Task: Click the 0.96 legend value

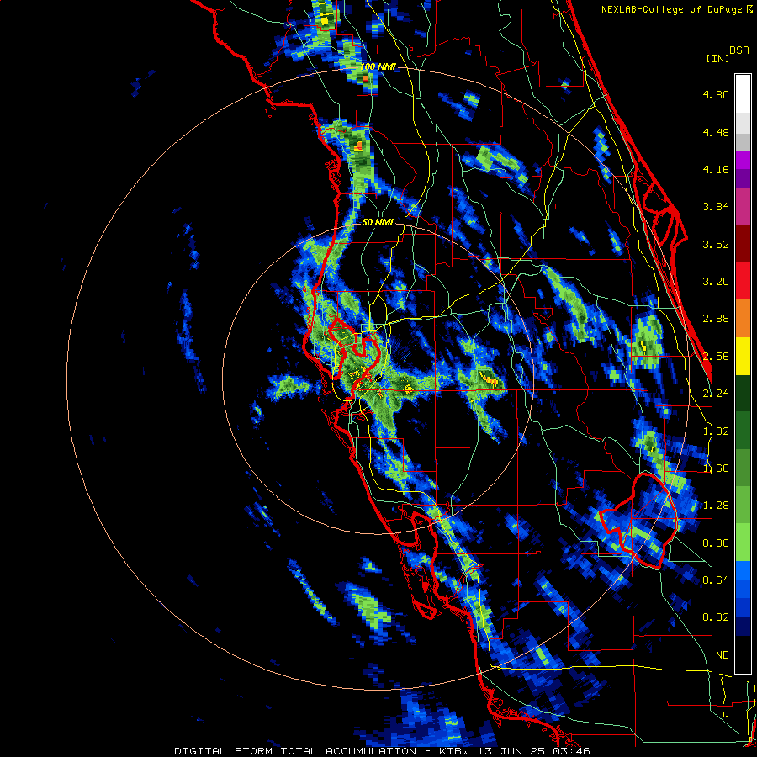Action: click(x=716, y=543)
